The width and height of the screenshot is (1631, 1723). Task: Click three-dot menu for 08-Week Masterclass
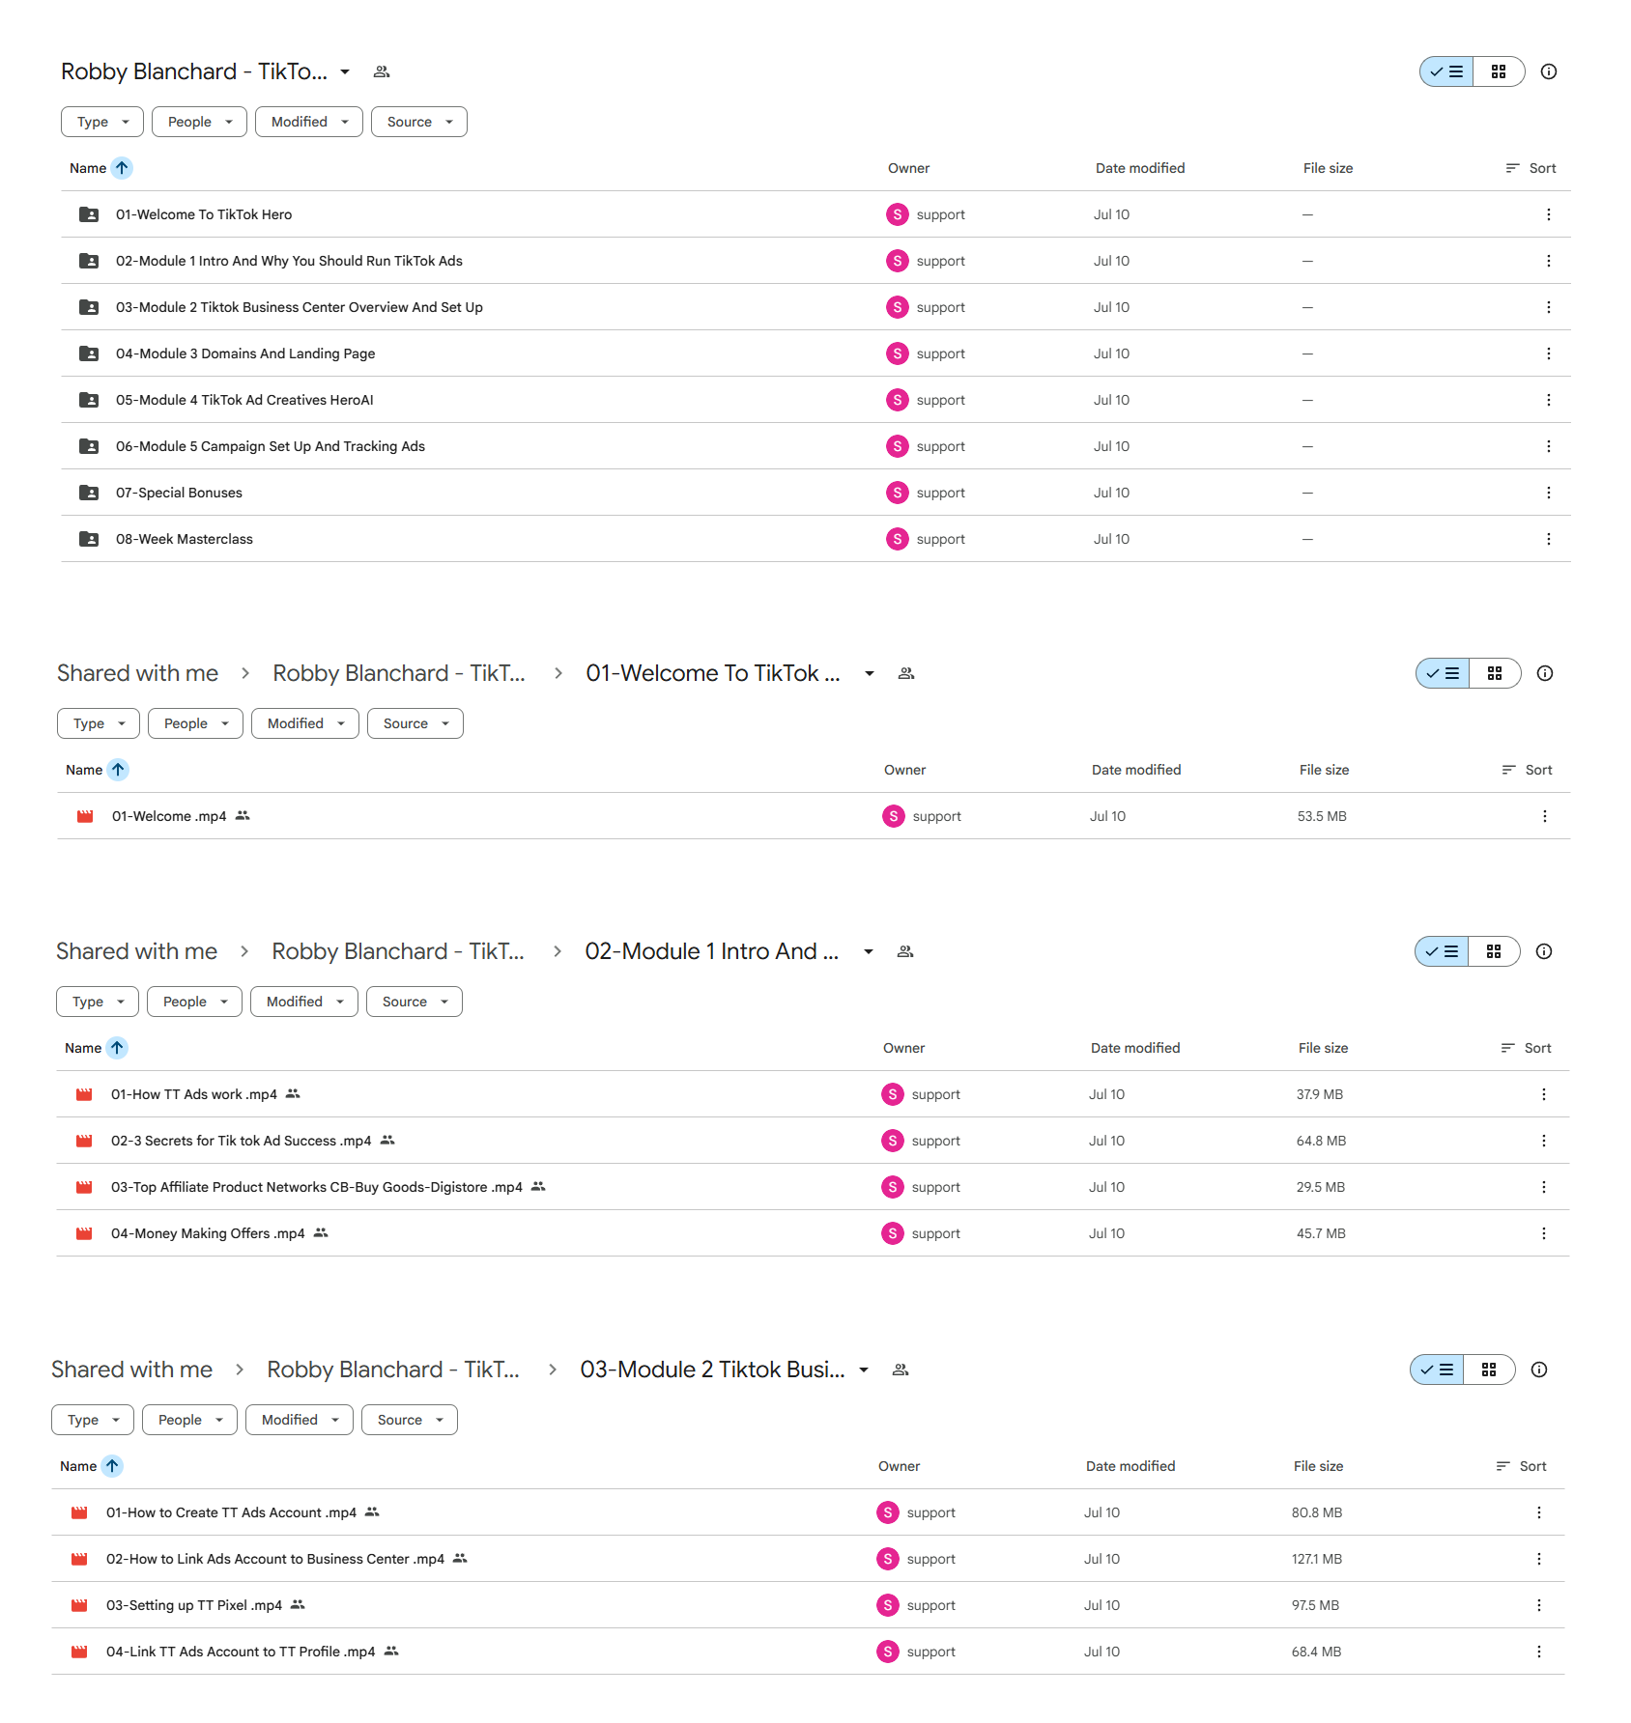1549,539
